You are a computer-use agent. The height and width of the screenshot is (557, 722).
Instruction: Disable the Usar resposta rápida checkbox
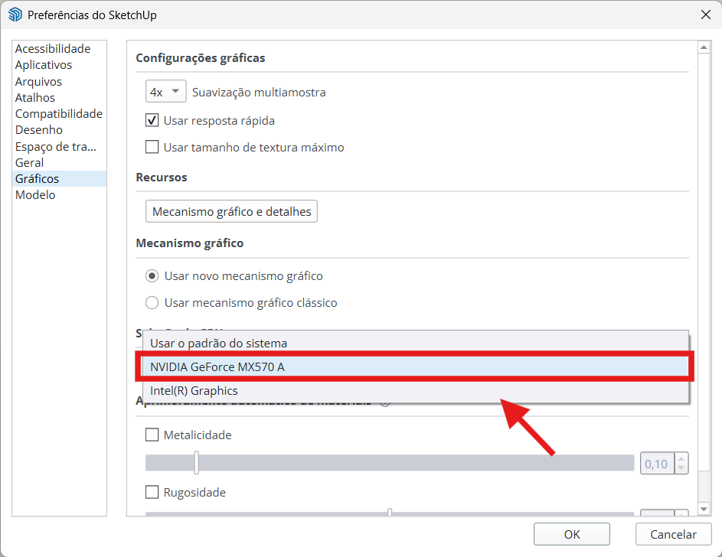152,120
